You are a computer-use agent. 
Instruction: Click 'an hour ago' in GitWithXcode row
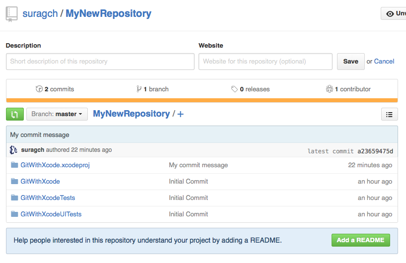pyautogui.click(x=375, y=182)
